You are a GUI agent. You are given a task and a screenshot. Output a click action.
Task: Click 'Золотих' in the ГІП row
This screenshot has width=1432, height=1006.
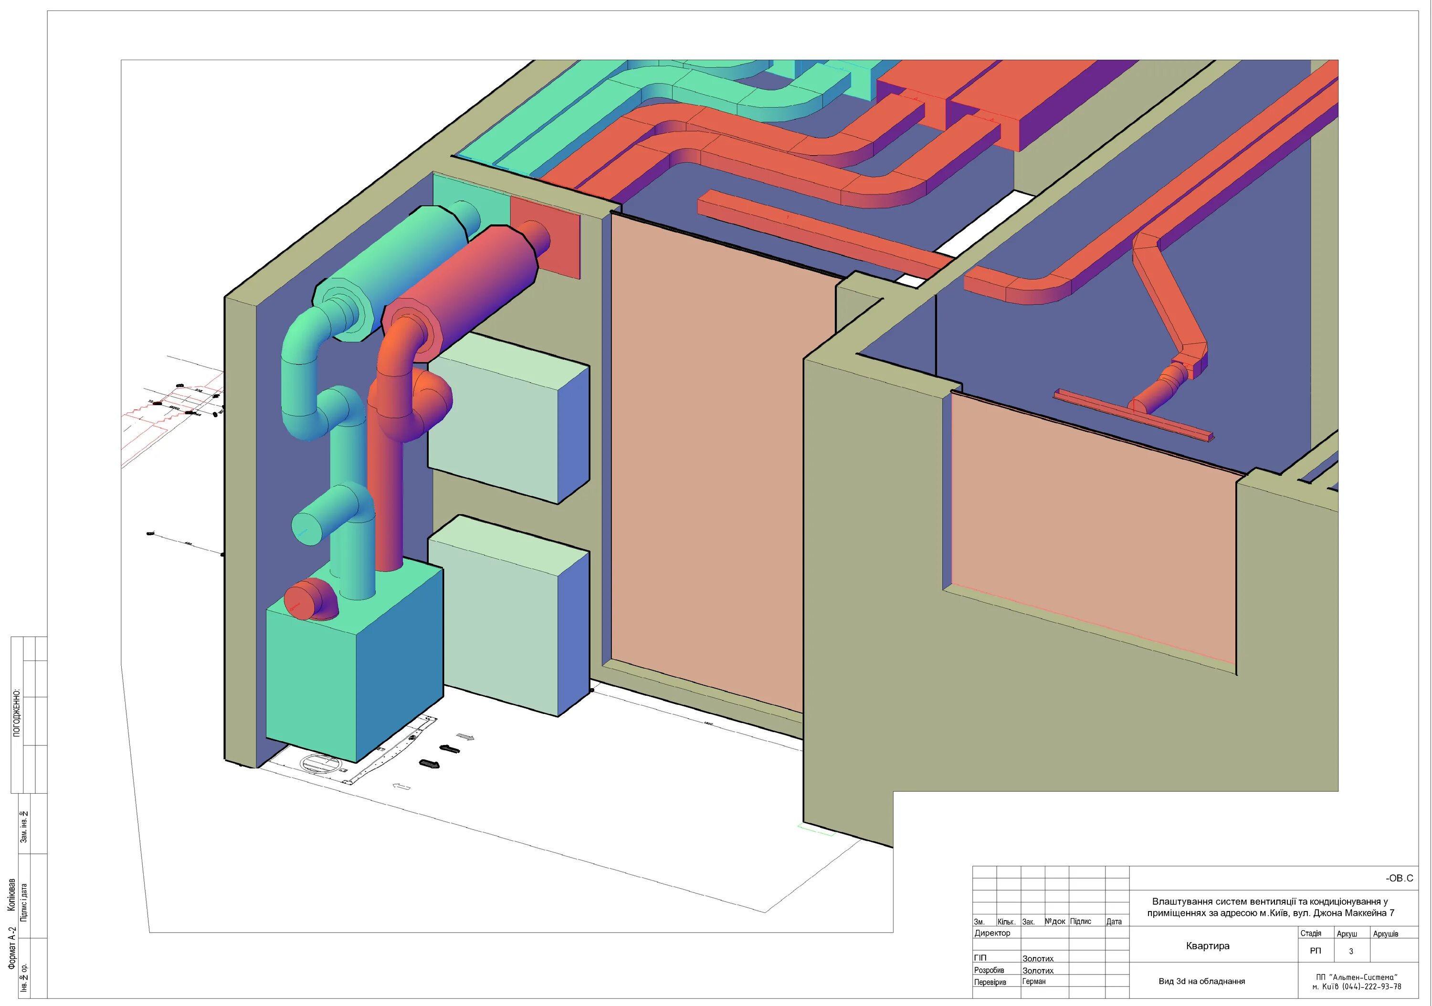(x=1038, y=959)
